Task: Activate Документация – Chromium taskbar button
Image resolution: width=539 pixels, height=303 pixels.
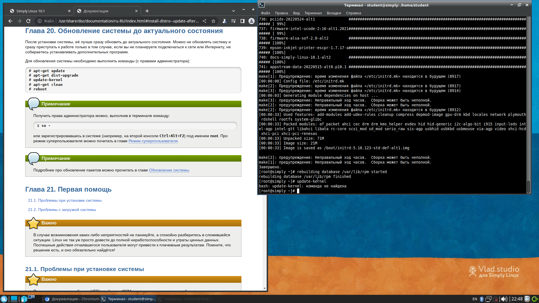Action: [72, 299]
